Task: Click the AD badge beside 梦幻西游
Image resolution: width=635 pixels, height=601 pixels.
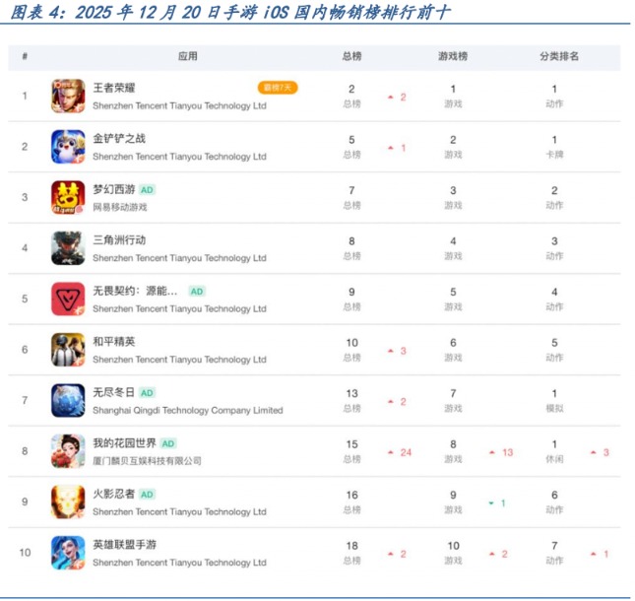Action: click(147, 190)
